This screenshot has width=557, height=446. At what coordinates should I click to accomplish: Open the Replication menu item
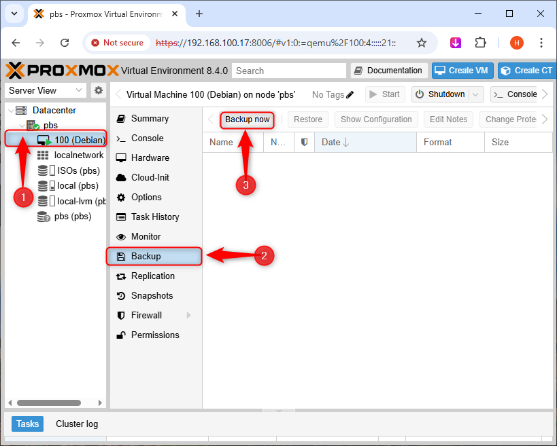pyautogui.click(x=156, y=276)
